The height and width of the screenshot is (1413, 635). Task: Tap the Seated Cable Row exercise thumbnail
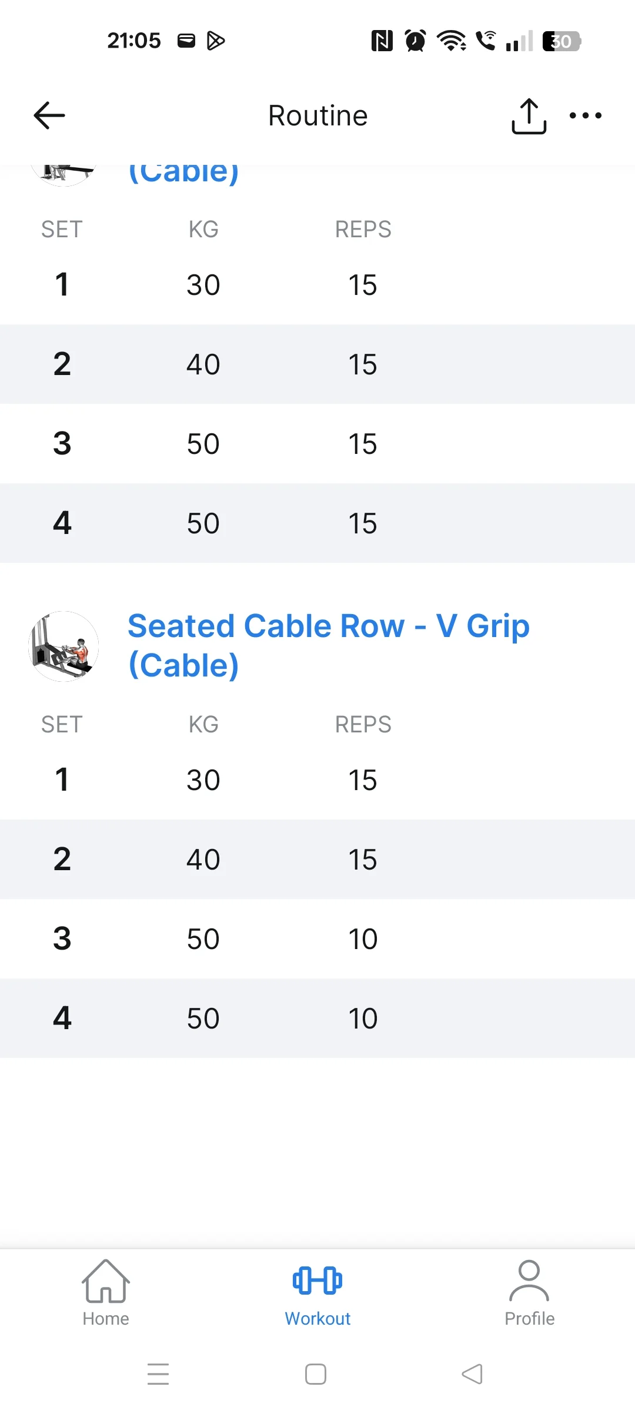click(x=63, y=646)
